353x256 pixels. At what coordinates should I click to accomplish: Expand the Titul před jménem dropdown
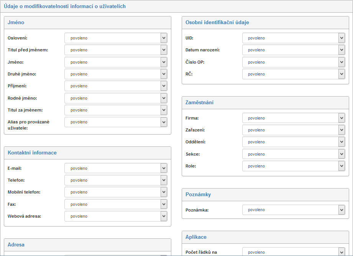[x=116, y=50]
